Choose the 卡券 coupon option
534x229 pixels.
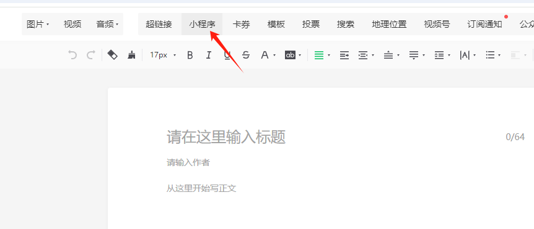[x=241, y=24]
